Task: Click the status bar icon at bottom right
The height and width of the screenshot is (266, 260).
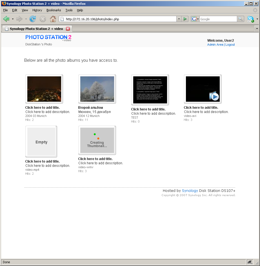Action: click(250, 262)
